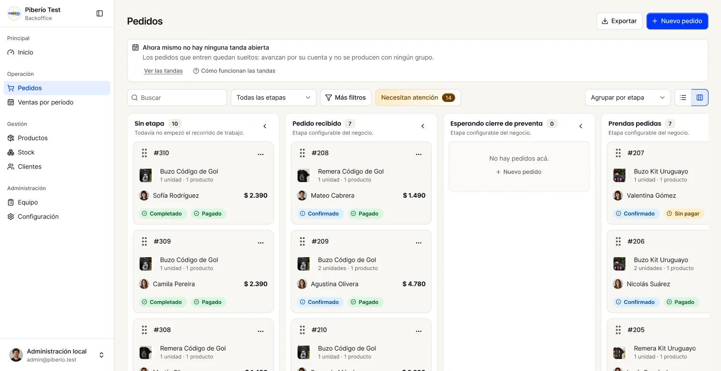The height and width of the screenshot is (371, 721).
Task: Grab the drag handle on order #205
Action: (618, 330)
